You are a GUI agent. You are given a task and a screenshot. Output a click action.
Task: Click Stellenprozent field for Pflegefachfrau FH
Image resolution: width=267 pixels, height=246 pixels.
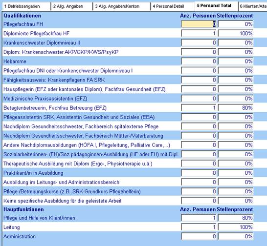tap(236, 24)
